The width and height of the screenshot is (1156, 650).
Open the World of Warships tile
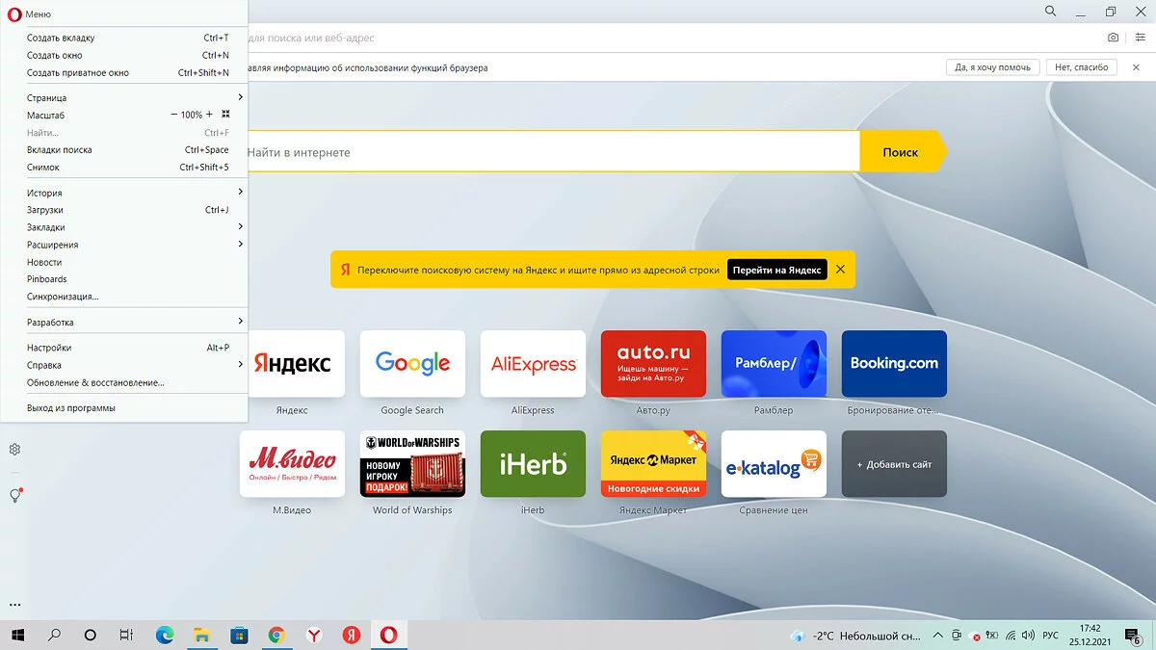click(412, 463)
